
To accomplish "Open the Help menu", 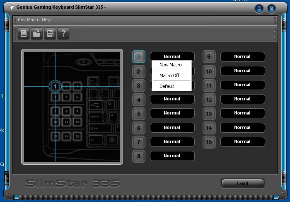I will 46,19.
